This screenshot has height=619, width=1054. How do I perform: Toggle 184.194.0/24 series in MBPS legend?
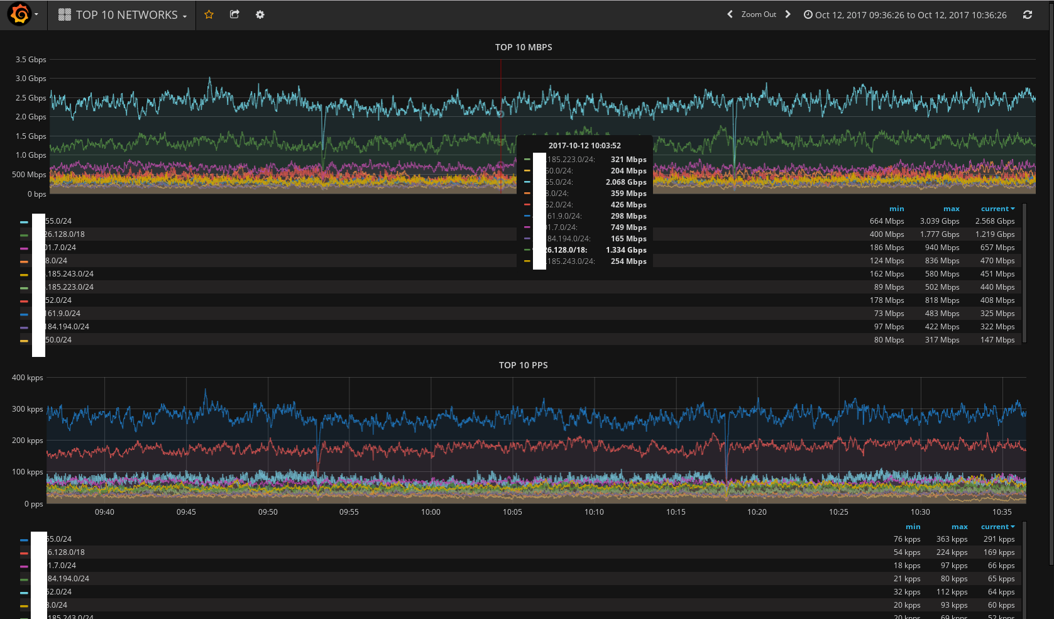click(67, 327)
